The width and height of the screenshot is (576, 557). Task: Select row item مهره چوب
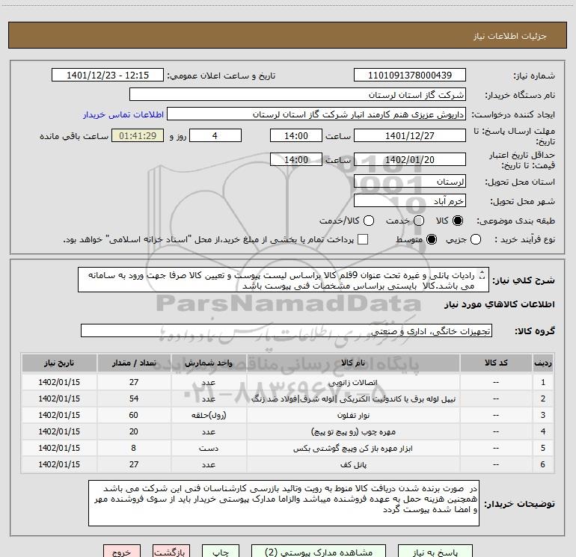[x=353, y=432]
